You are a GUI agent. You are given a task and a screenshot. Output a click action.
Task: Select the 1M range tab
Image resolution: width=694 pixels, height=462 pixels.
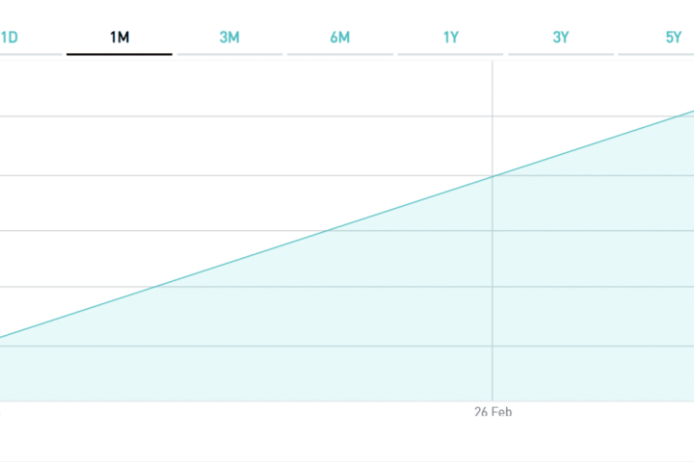(x=120, y=38)
